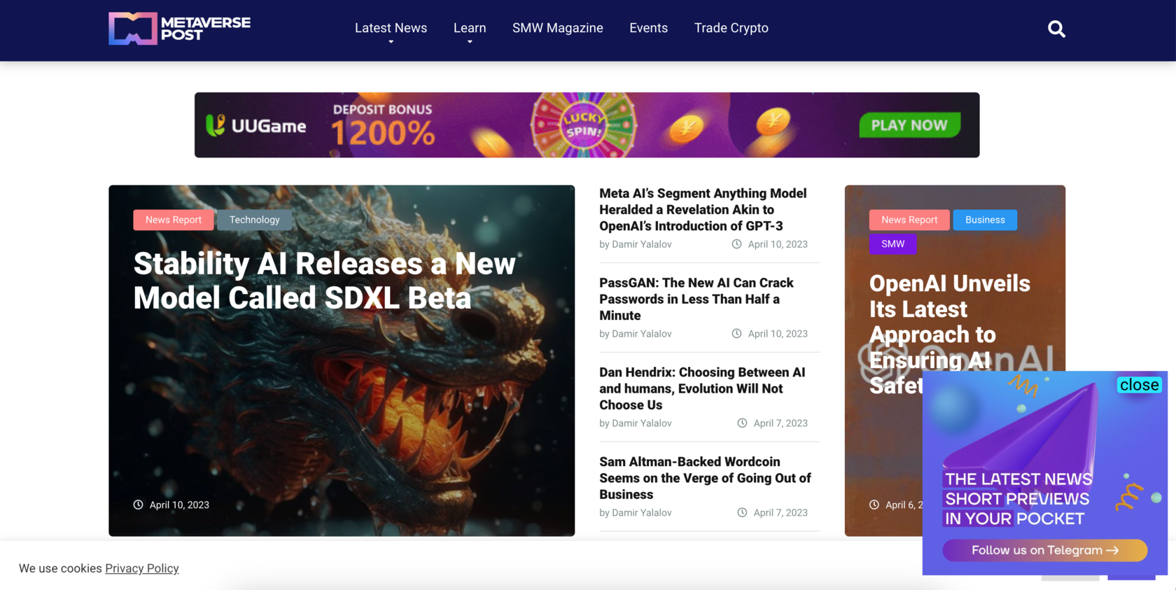The image size is (1176, 590).
Task: Select the purple SMW category tag
Action: [892, 244]
